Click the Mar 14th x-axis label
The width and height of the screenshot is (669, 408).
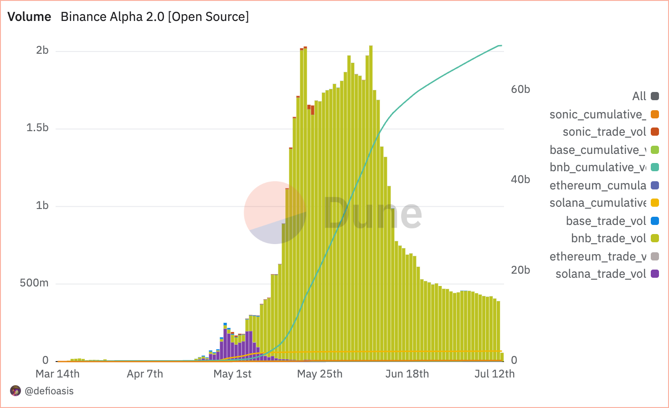coord(57,374)
